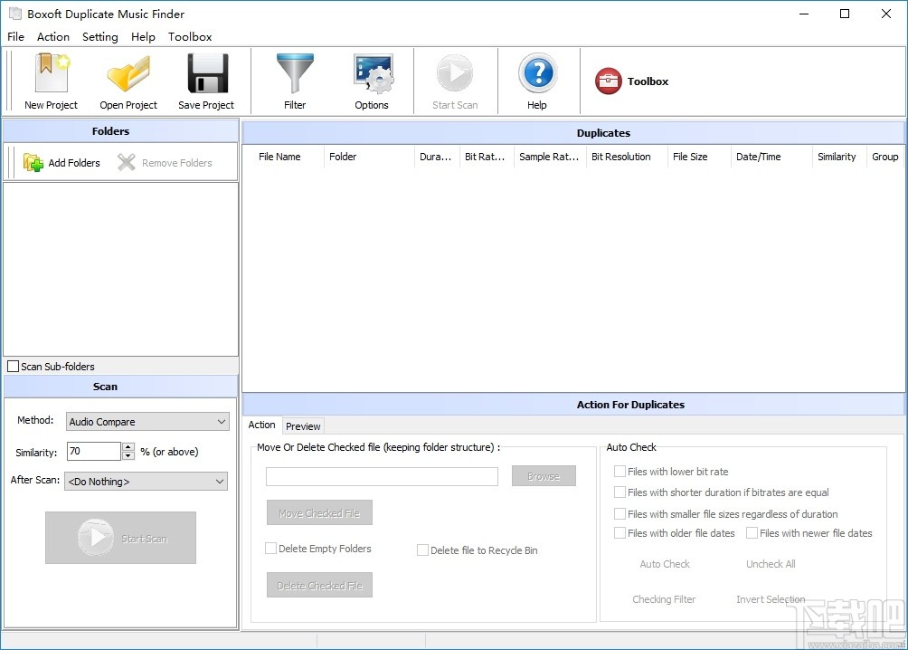Open the Toolbox from the toolbar
The width and height of the screenshot is (908, 650).
coord(631,81)
